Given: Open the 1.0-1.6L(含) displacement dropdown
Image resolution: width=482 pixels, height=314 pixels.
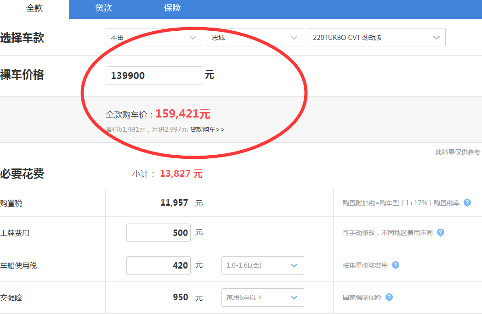Looking at the screenshot, I should pos(262,265).
